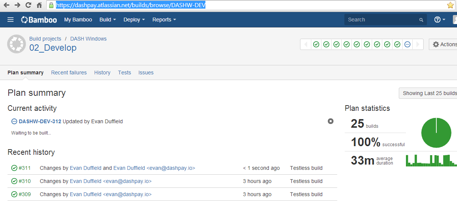This screenshot has width=457, height=201.
Task: Open the help question mark menu
Action: (440, 20)
